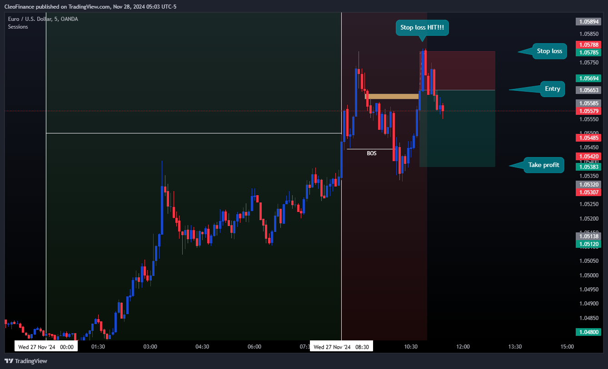
Task: Click the 1.05550 price axis tick
Action: [588, 119]
